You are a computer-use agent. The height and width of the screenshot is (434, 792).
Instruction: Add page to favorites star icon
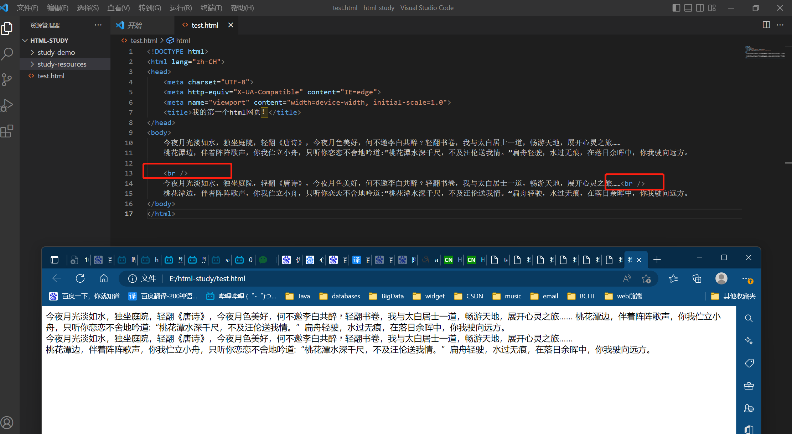[x=646, y=279]
